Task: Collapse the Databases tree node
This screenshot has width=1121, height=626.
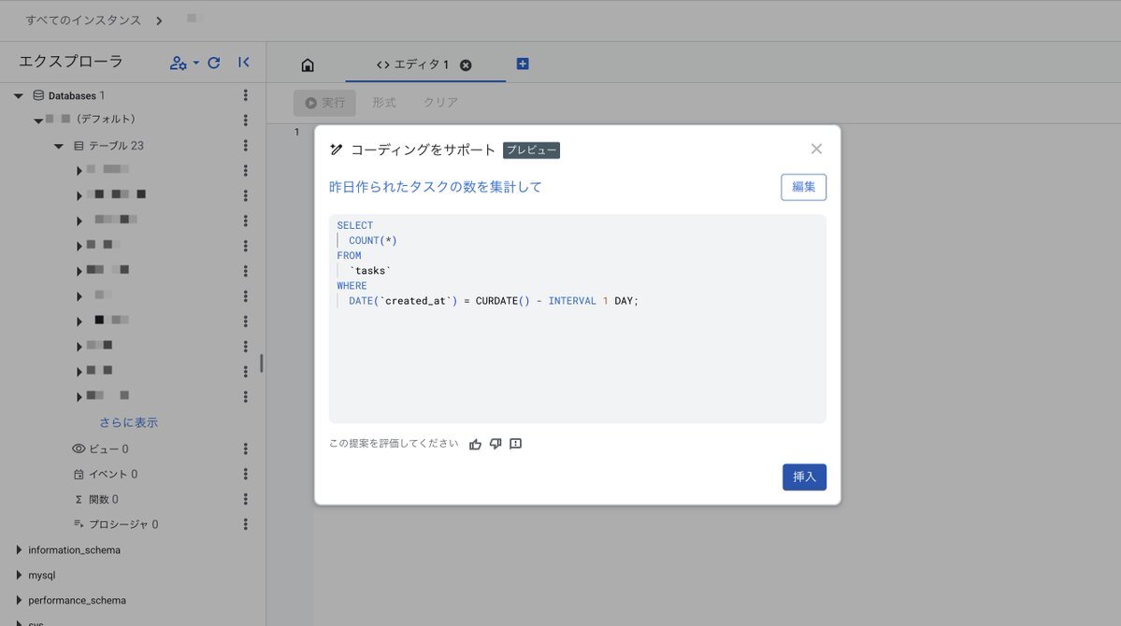Action: point(19,95)
